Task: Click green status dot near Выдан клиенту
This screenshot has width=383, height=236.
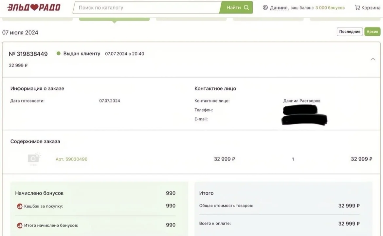Action: tap(58, 53)
